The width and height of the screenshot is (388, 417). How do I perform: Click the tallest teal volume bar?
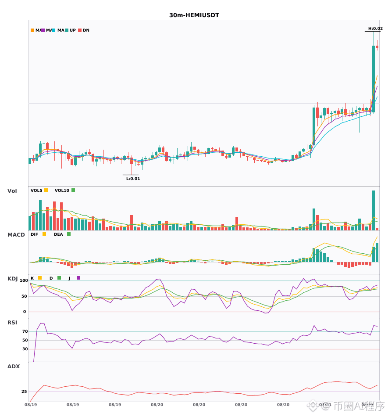pos(374,210)
